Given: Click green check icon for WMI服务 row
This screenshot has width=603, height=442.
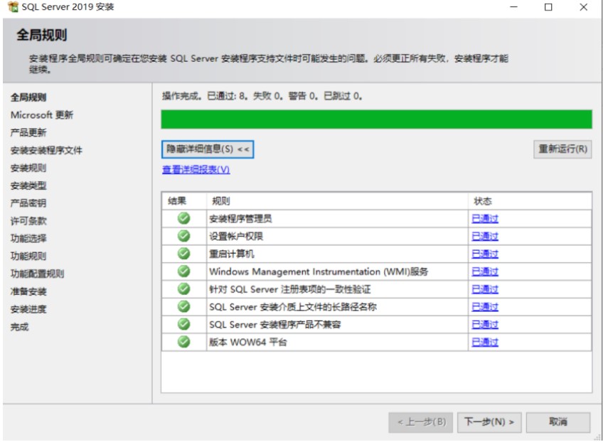Looking at the screenshot, I should tap(184, 271).
